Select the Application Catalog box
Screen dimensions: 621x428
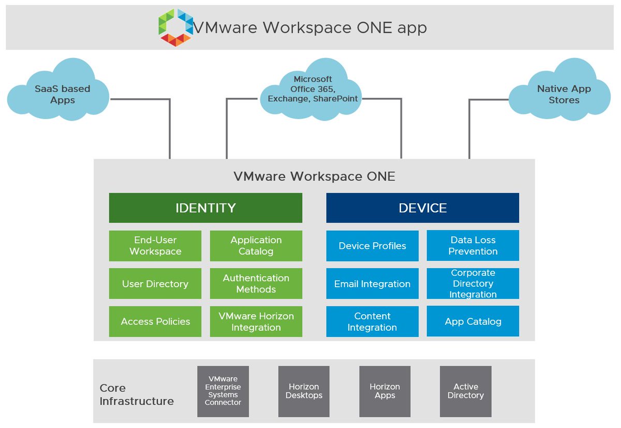tap(256, 246)
